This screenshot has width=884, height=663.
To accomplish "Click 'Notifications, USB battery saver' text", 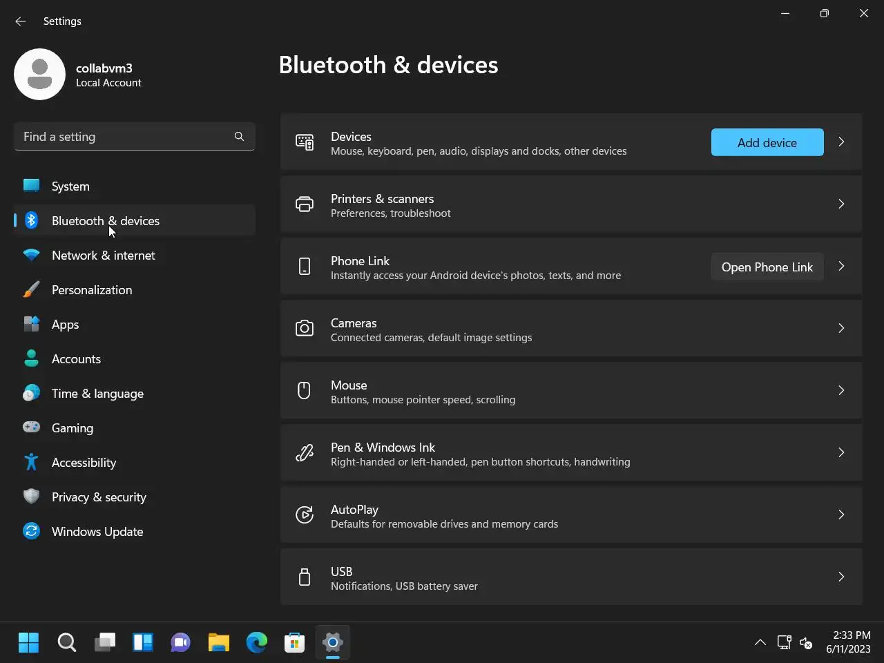I will click(404, 586).
